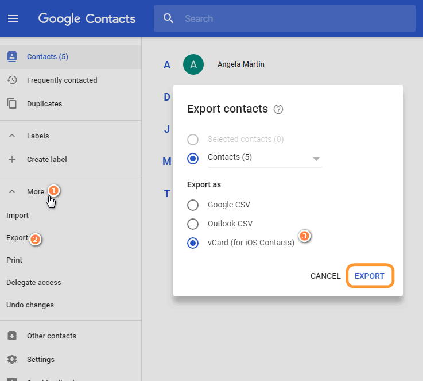Click the Other contacts archive icon
This screenshot has width=423, height=381.
[x=11, y=336]
